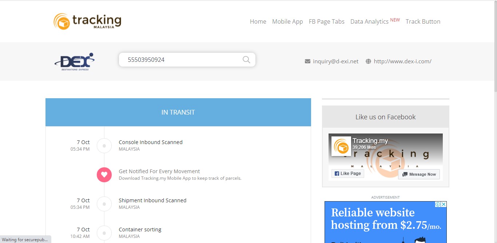
Task: Click the pink heart notification icon
Action: point(104,175)
